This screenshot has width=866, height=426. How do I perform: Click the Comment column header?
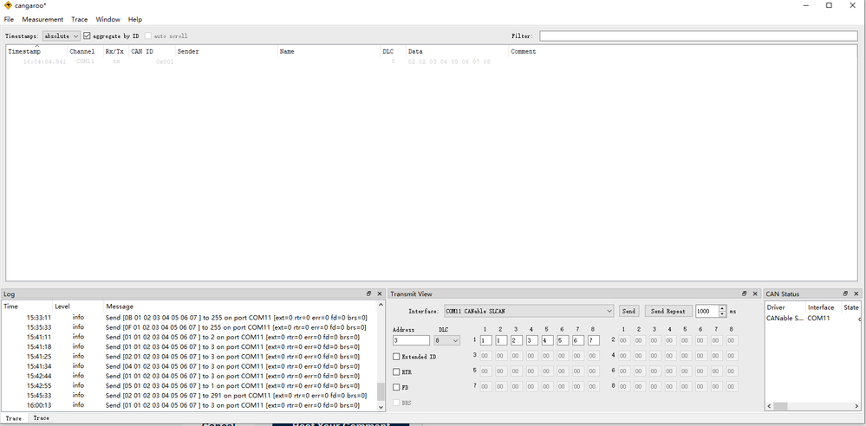click(x=682, y=51)
